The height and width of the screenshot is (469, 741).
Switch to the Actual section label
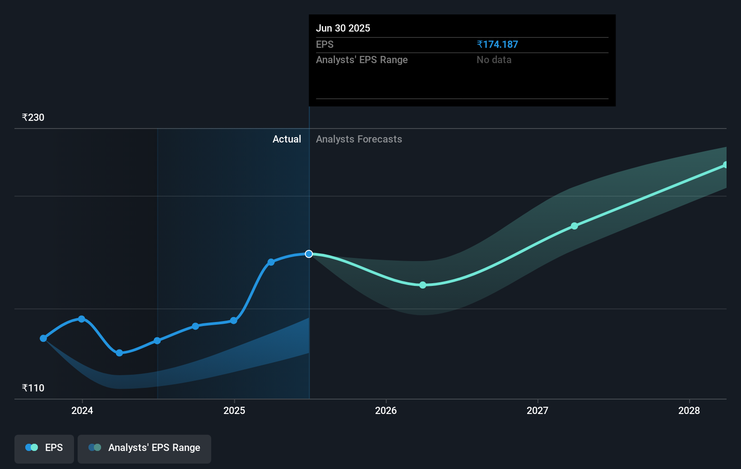click(287, 139)
